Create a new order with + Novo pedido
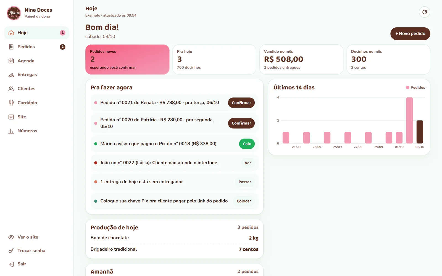 (410, 34)
